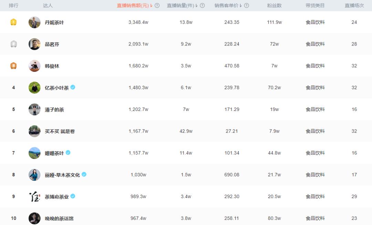This screenshot has width=372, height=225.
Task: Click the 达人 column header
Action: pyautogui.click(x=48, y=6)
